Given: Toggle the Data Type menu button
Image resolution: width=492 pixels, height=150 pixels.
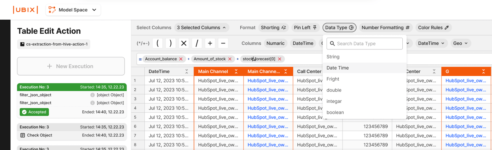Looking at the screenshot, I should (x=339, y=28).
